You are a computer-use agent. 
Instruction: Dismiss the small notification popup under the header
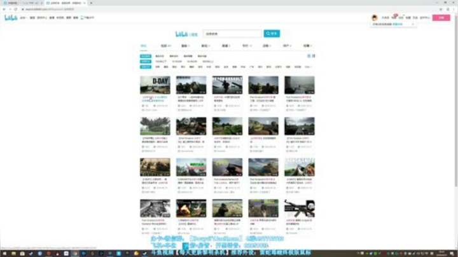pos(413,24)
